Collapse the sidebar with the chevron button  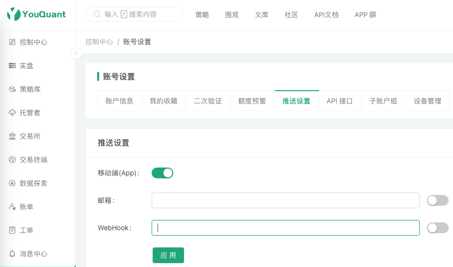[x=76, y=53]
